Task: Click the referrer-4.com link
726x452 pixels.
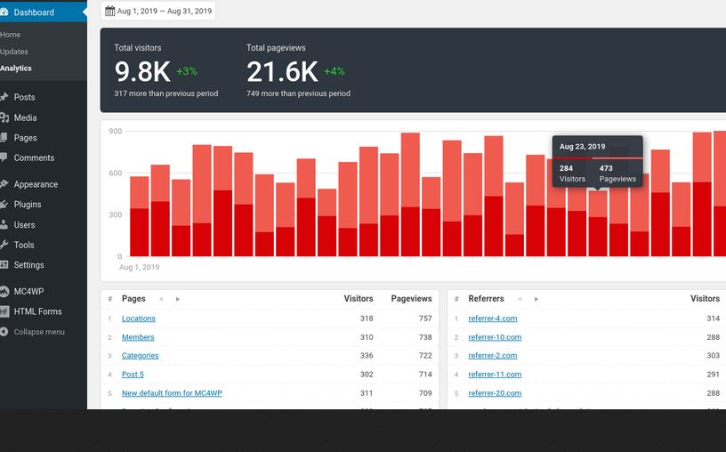Action: 492,319
